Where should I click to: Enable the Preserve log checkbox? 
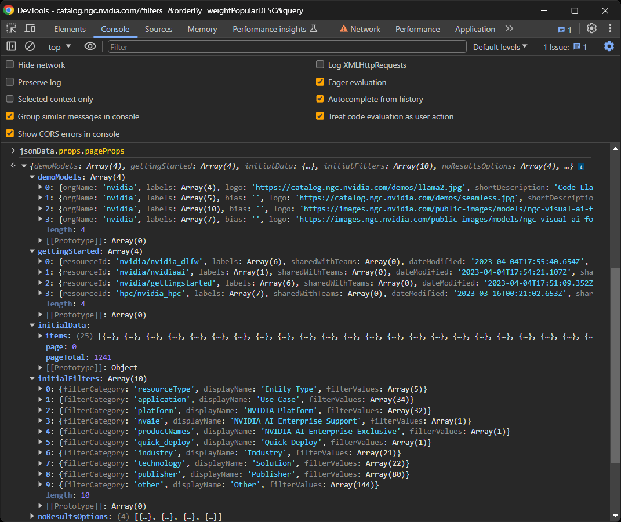(x=9, y=82)
